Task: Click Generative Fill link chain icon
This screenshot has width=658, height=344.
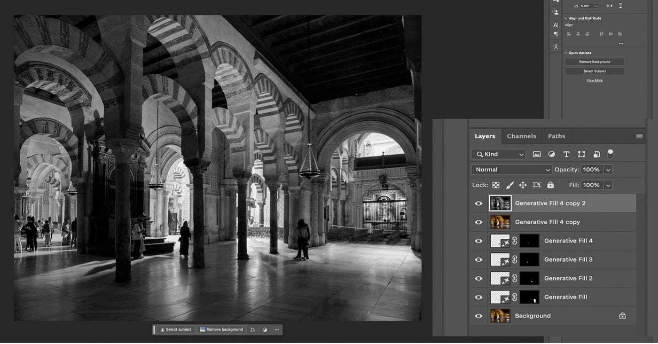Action: tap(515, 297)
